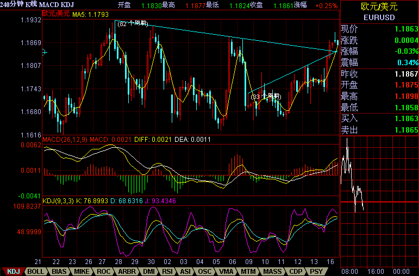Image resolution: width=419 pixels, height=276 pixels.
Task: Click the D: 68.6316 value
Action: (127, 200)
